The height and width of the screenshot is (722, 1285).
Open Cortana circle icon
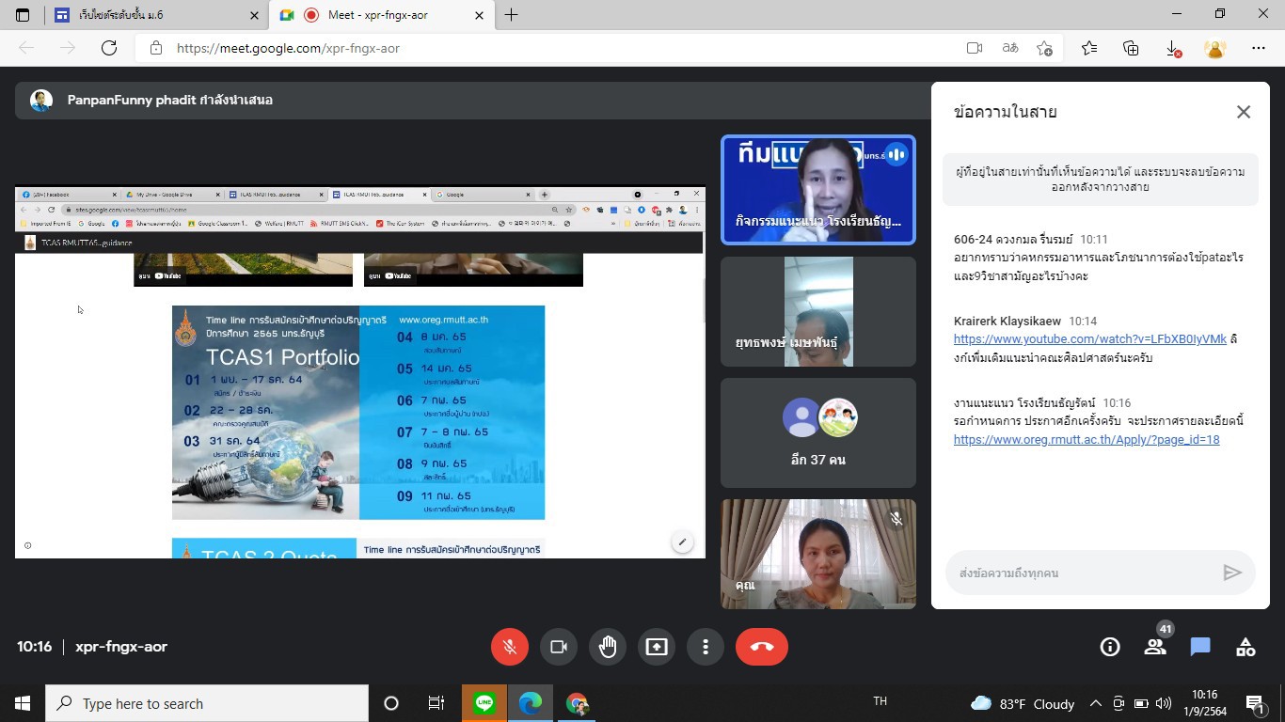[391, 703]
